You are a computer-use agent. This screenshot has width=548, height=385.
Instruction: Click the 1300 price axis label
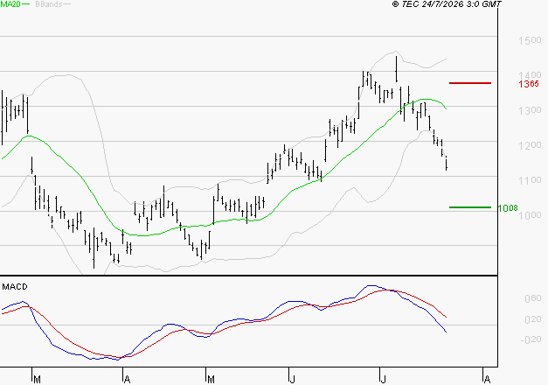click(530, 110)
